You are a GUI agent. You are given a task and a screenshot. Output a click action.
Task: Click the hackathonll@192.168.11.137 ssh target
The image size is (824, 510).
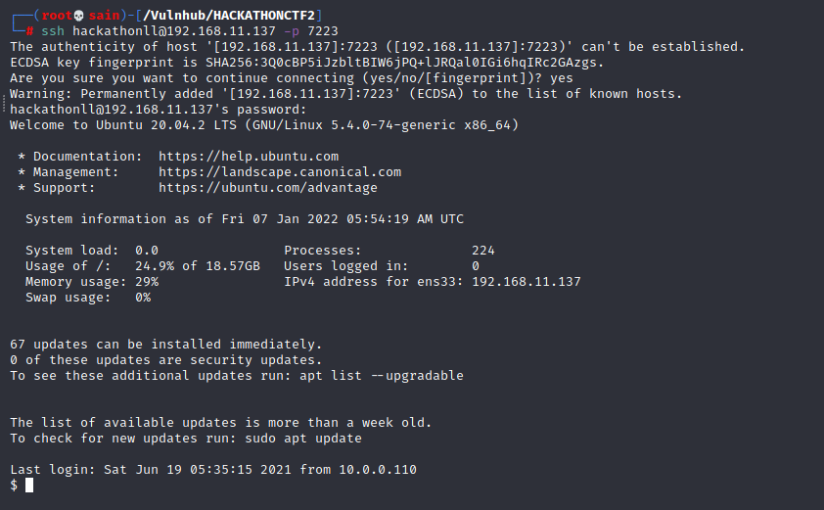tap(174, 31)
